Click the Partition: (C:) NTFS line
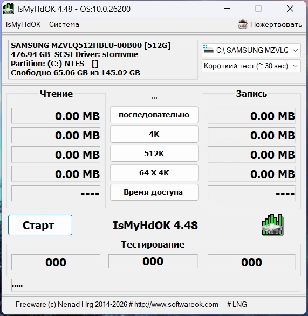This screenshot has width=308, height=316. tap(54, 64)
